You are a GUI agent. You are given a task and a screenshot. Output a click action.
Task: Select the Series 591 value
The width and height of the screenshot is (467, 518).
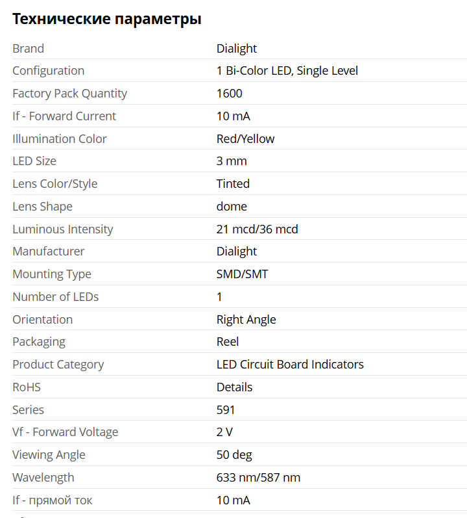[226, 410]
